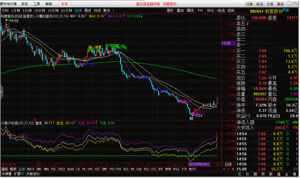Click the 002651 利君股份 stock title
Screen dimensions: 300x178
coord(266,11)
